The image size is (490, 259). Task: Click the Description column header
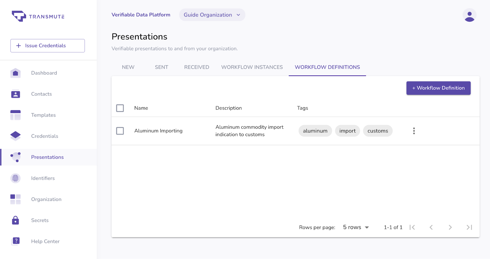228,108
